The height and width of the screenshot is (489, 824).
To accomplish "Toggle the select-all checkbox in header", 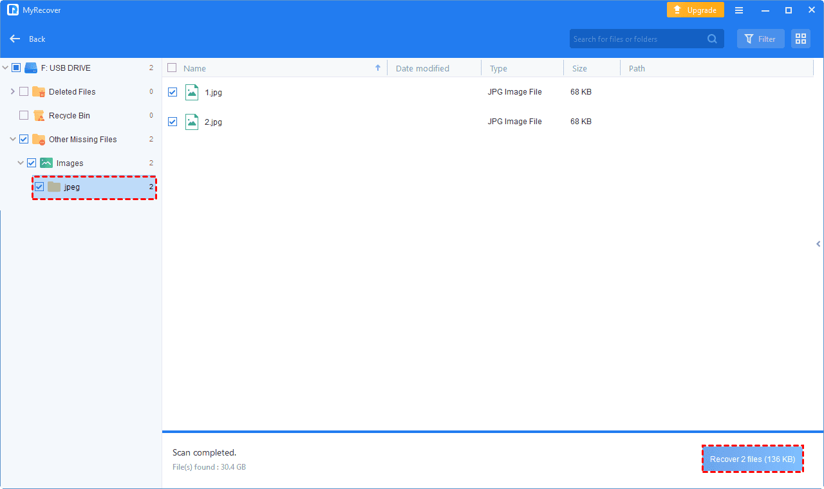I will point(172,68).
